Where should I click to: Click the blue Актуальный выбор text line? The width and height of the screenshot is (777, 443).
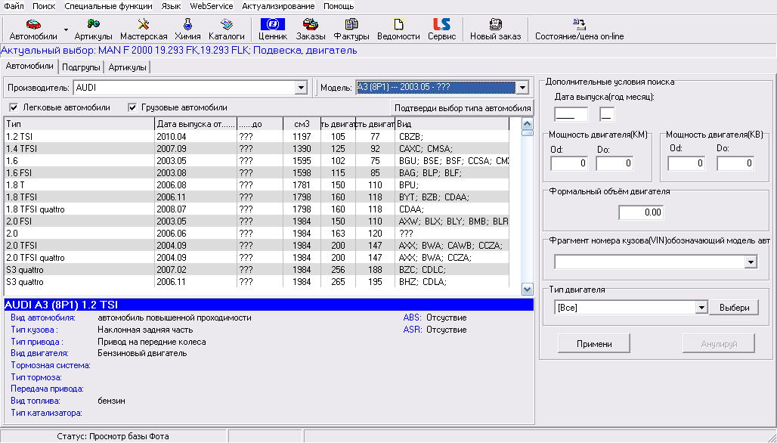179,51
